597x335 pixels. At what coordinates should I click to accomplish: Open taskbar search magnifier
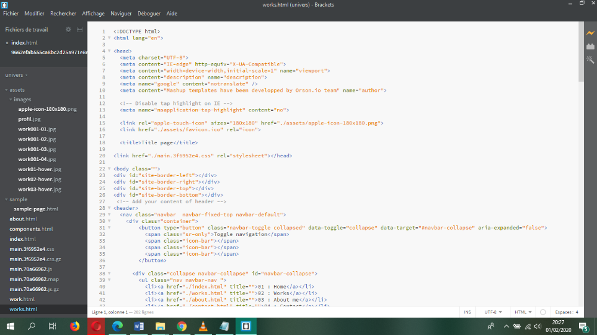tap(32, 326)
